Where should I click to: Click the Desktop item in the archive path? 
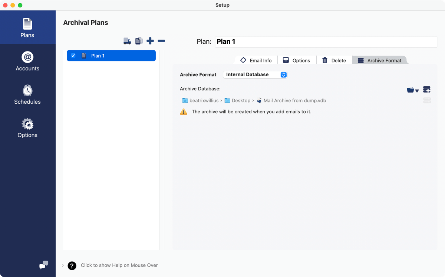click(x=240, y=100)
